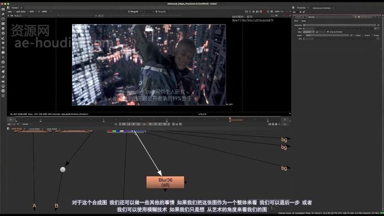Open the Time nodes toolbar icon
Image resolution: width=384 pixels, height=216 pixels.
(x=3, y=19)
